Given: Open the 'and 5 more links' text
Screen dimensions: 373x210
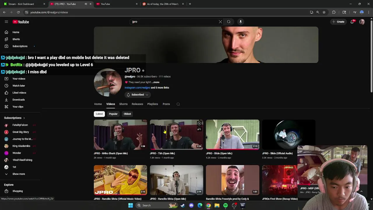Looking at the screenshot, I should pos(160,88).
